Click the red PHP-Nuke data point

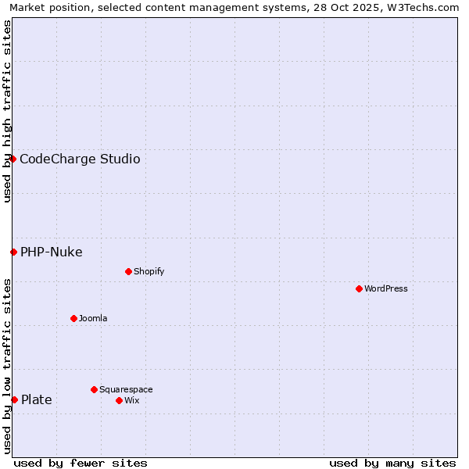(x=13, y=252)
